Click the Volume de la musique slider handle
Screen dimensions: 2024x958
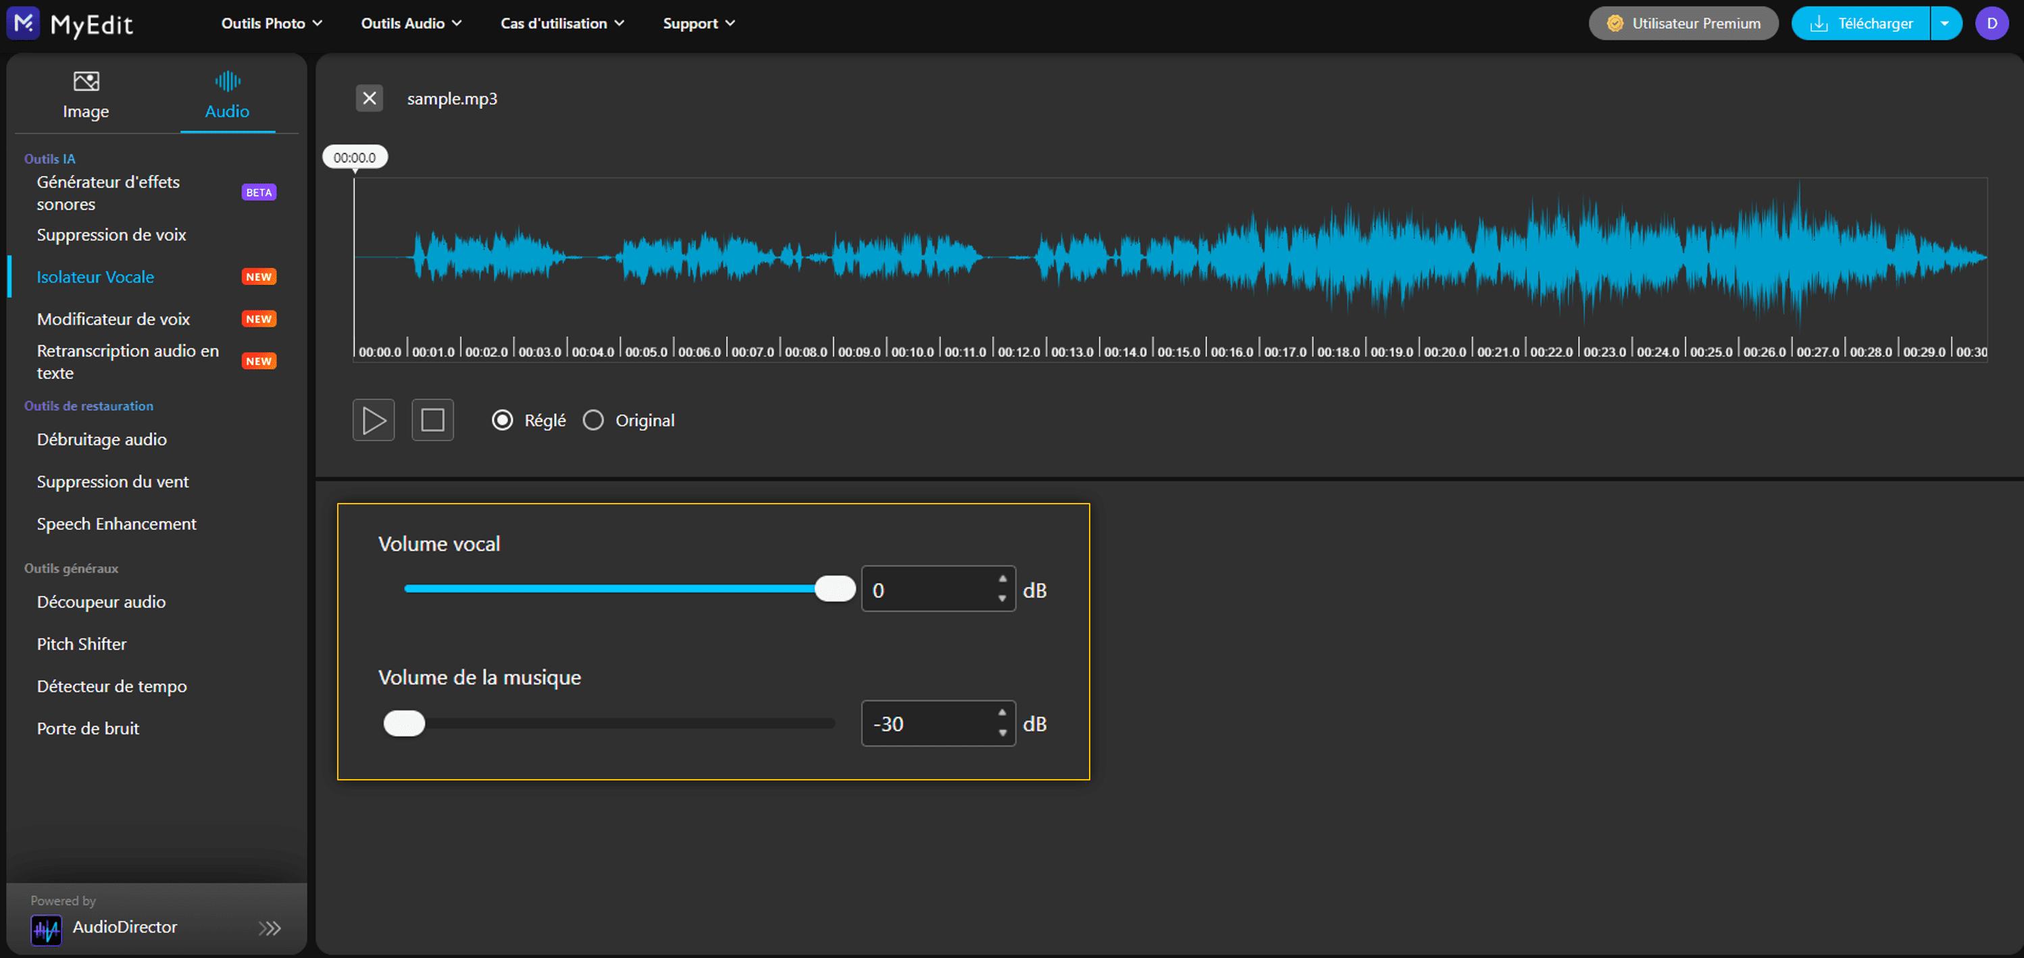pos(404,723)
